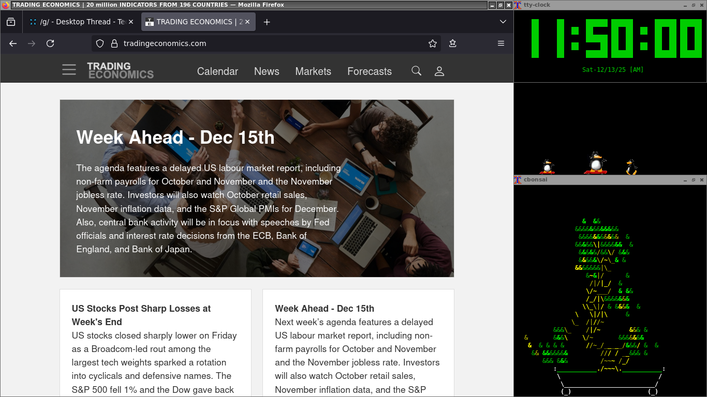
Task: Click the star-in-tray toolbar icon
Action: [453, 43]
